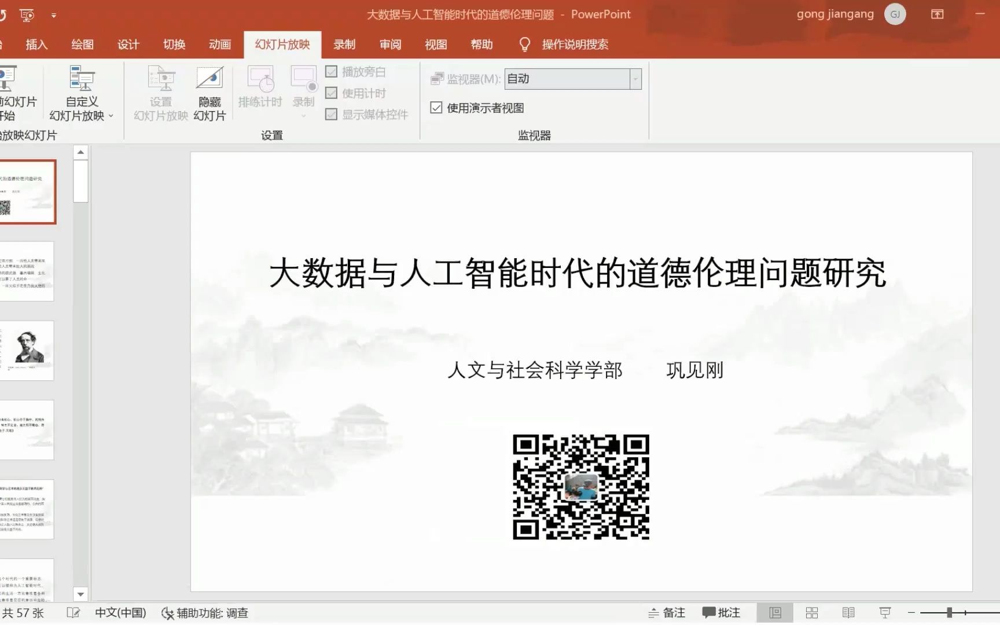Open the 自定义幻灯片放映 custom slide show button
This screenshot has width=1000, height=625.
pyautogui.click(x=82, y=93)
